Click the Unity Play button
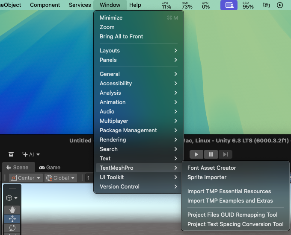 point(196,154)
